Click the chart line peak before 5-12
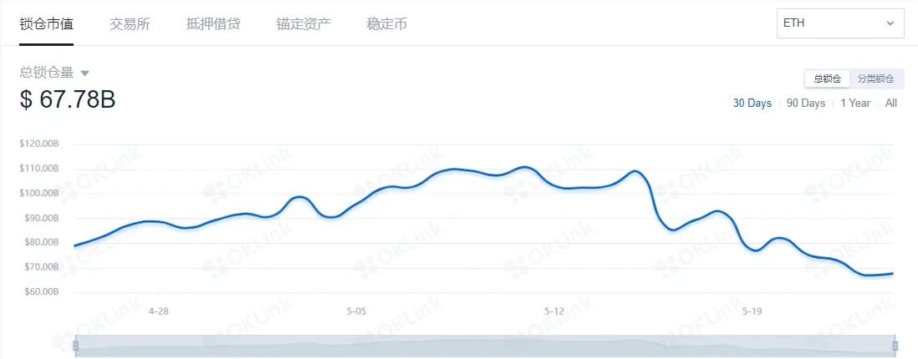918x359 pixels. tap(524, 167)
